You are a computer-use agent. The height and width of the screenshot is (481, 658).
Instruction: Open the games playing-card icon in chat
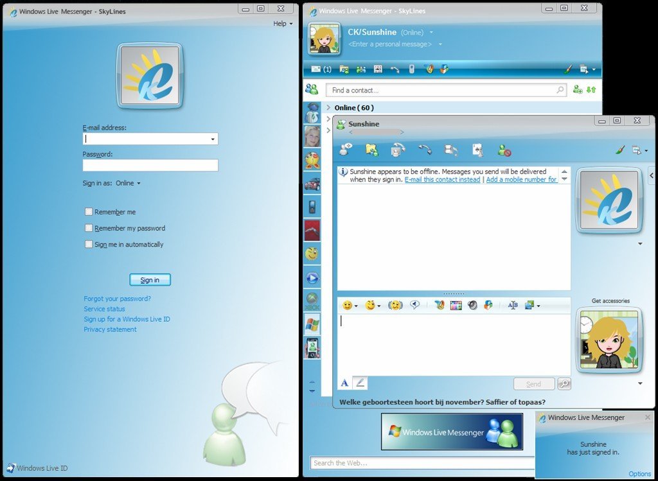pyautogui.click(x=477, y=150)
